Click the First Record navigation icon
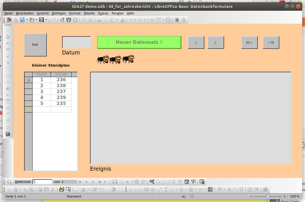This screenshot has width=305, height=202. click(80, 182)
